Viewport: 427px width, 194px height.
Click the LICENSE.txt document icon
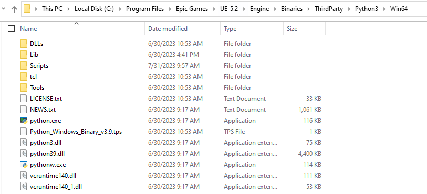24,99
